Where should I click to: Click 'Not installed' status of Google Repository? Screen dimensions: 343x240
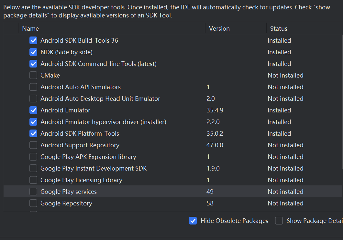tap(285, 203)
